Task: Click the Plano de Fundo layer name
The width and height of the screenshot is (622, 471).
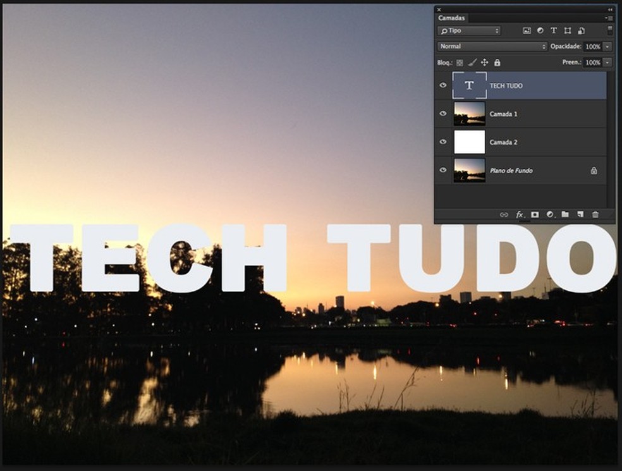Action: pos(511,171)
